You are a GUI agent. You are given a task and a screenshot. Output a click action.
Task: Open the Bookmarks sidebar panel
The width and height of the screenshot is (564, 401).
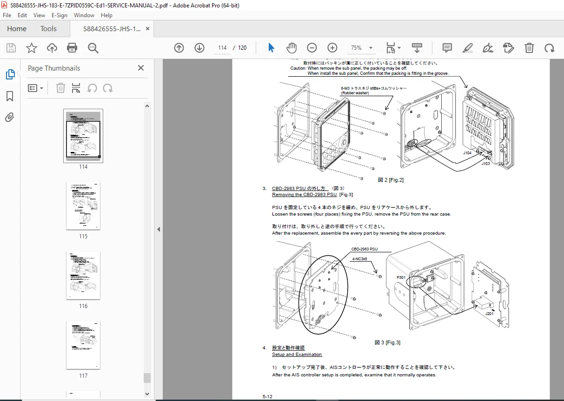[10, 96]
